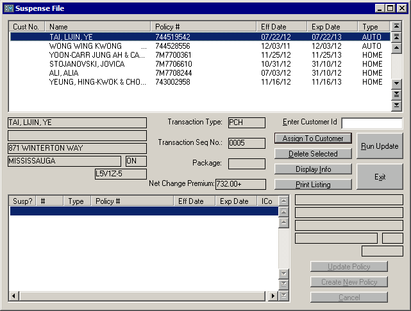Click single-line up arrow in upper list
411x311 pixels.
396,46
